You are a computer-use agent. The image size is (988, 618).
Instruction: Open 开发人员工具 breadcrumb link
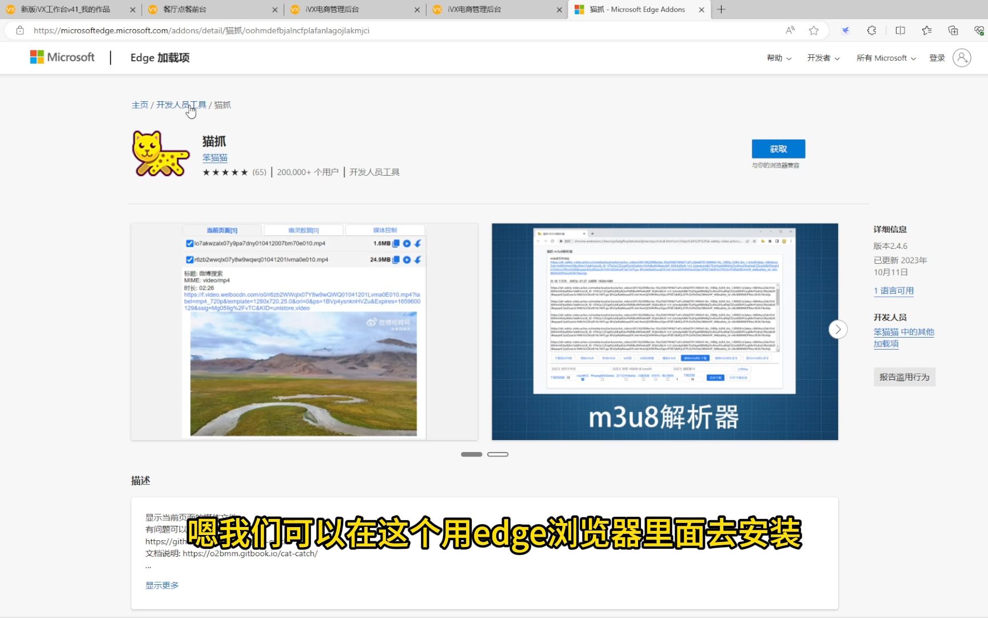(181, 105)
